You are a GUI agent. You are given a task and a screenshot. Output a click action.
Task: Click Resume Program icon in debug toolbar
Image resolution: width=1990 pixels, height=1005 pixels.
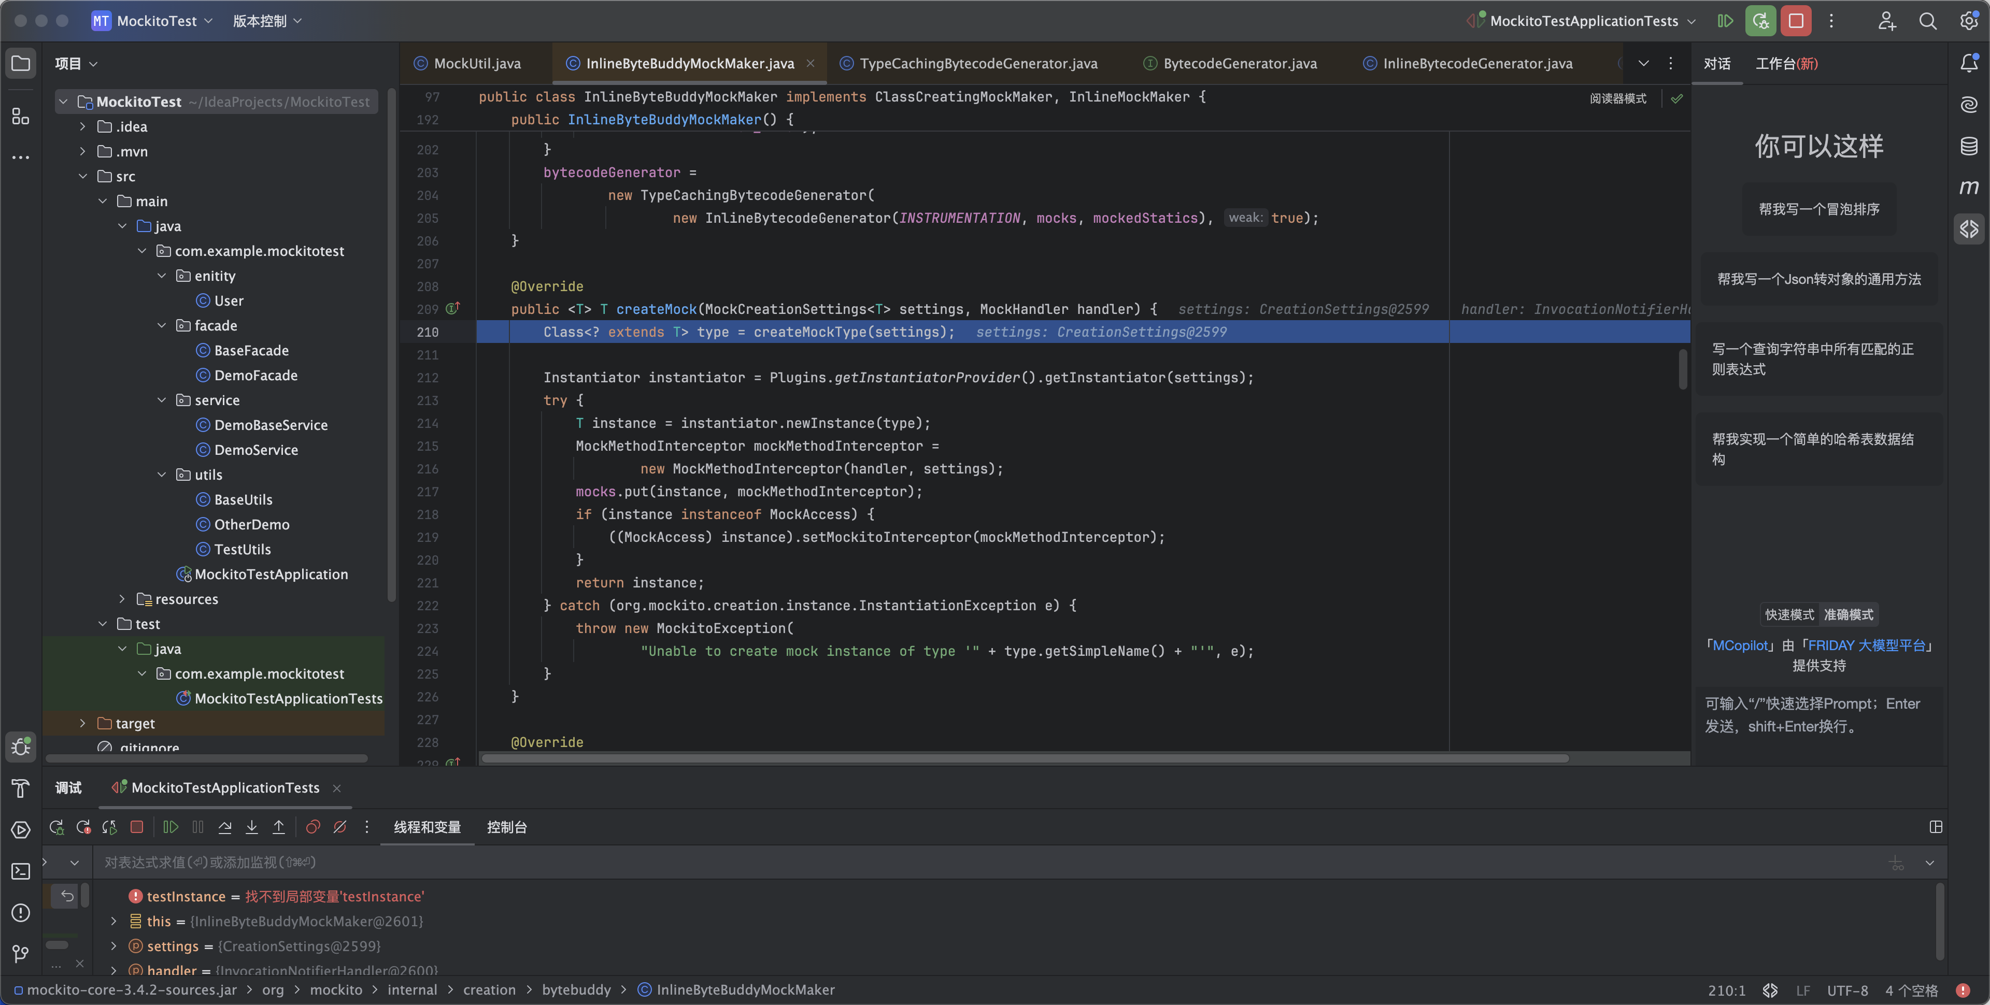click(x=170, y=827)
